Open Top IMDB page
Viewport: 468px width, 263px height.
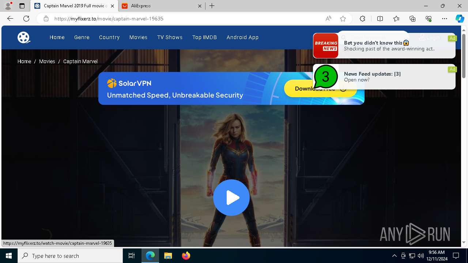coord(204,37)
